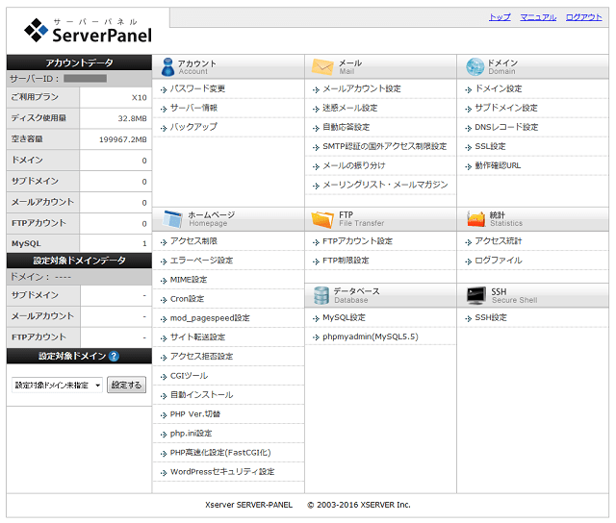This screenshot has height=523, width=616.
Task: Click the FTP section folder icon
Action: (322, 219)
